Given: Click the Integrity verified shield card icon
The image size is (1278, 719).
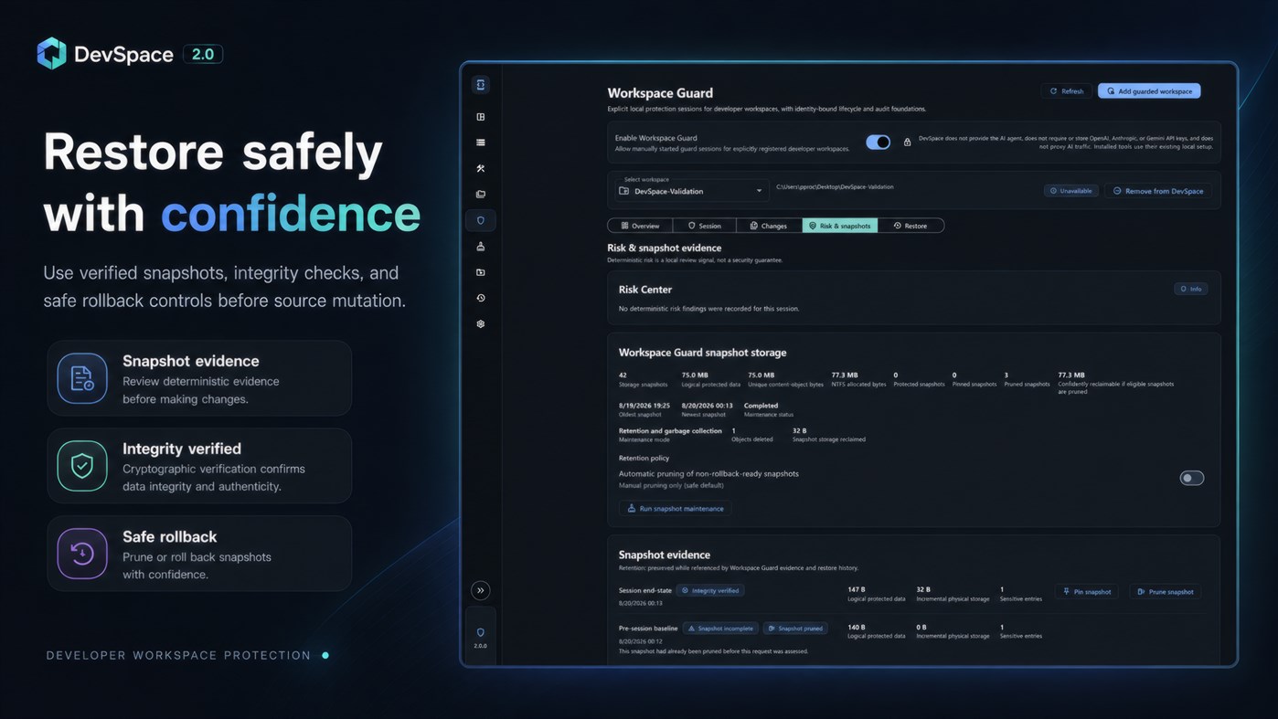Looking at the screenshot, I should pos(82,466).
